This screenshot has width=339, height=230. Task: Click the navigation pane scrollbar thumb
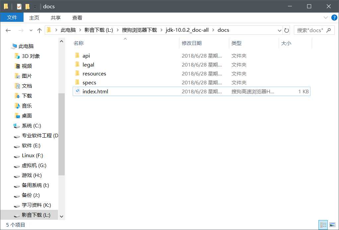pyautogui.click(x=61, y=134)
